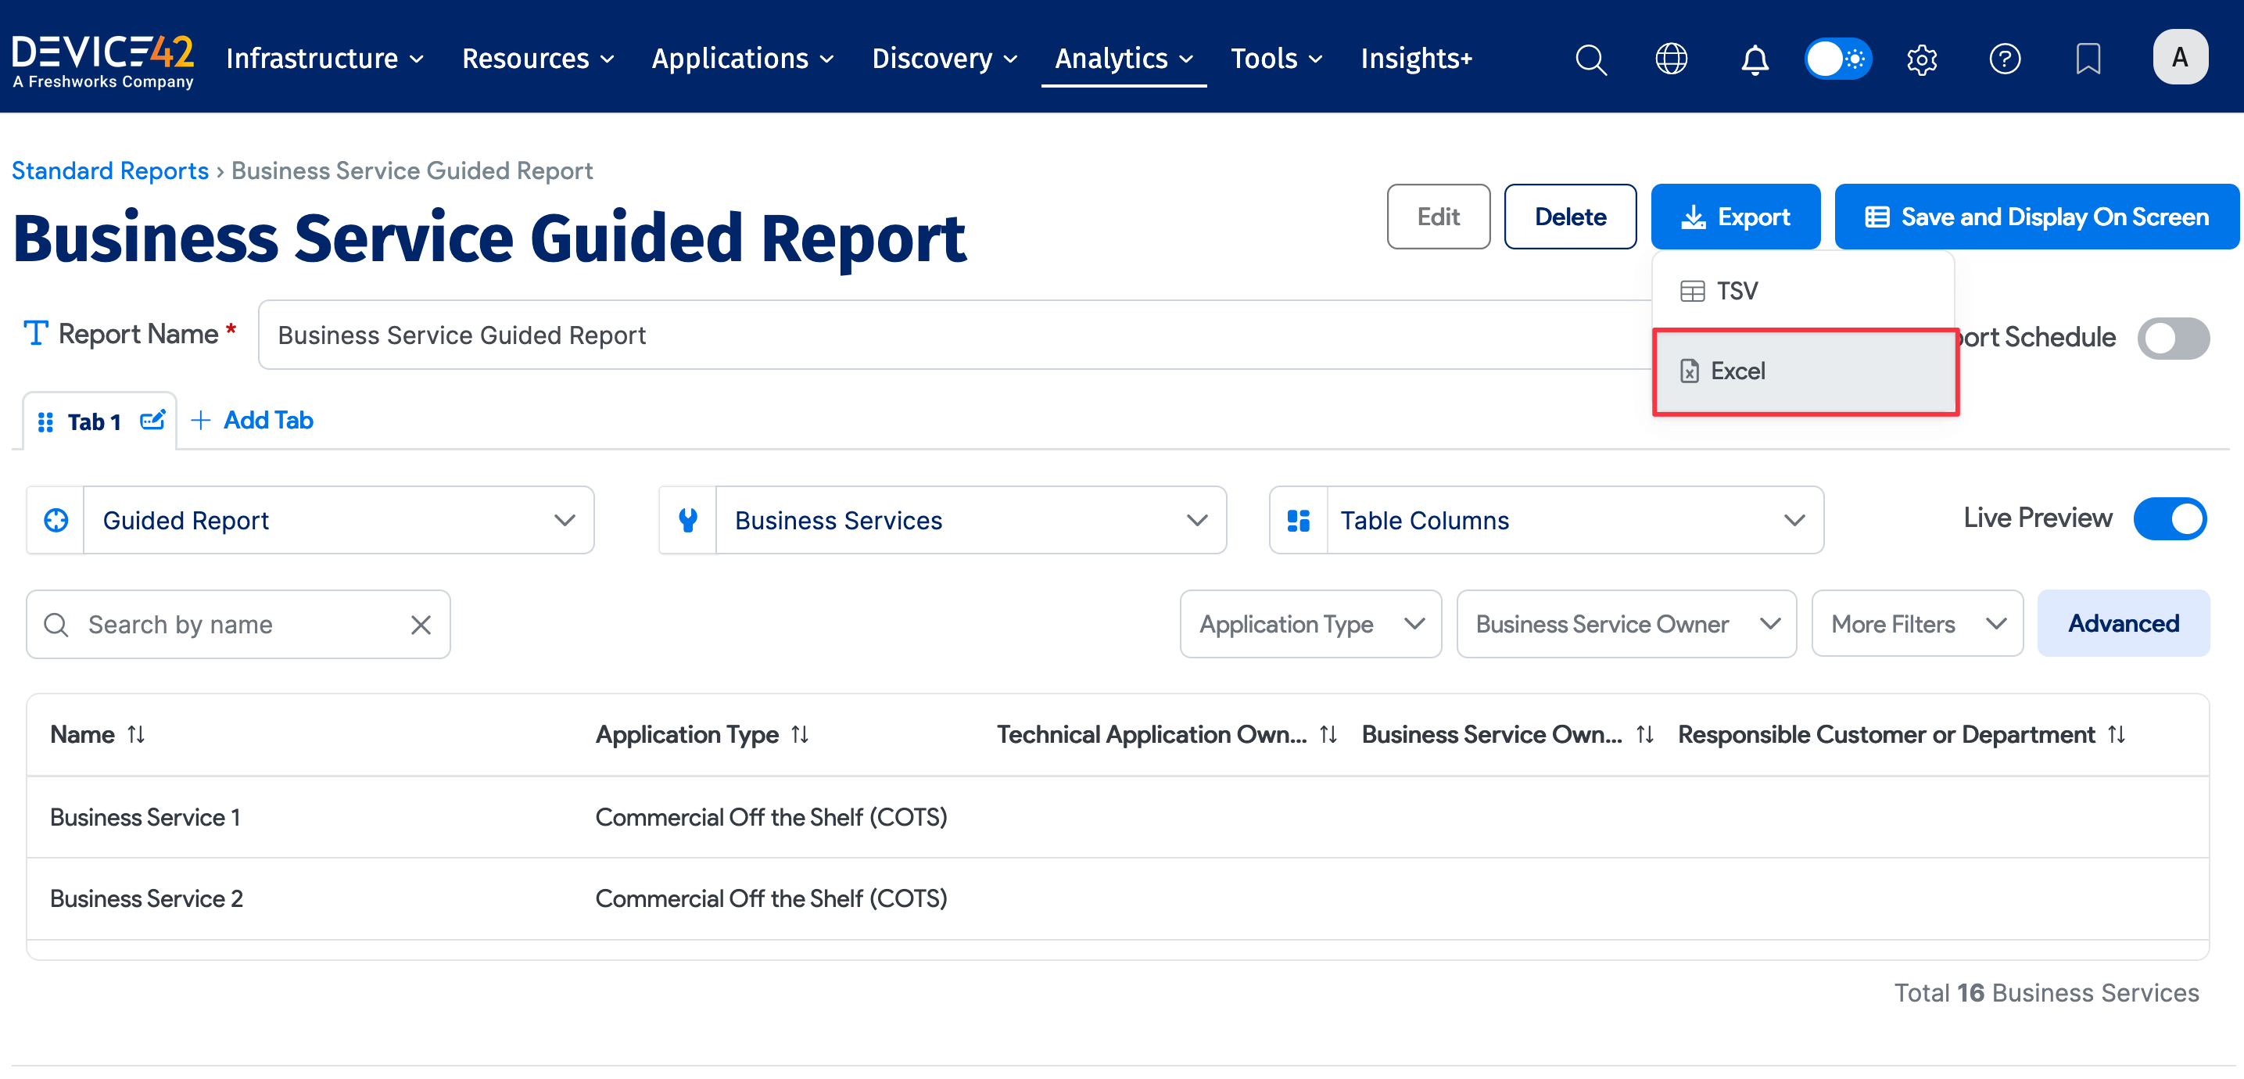Sort by Application Type column arrows
Screen dimensions: 2244x1079
coord(800,734)
